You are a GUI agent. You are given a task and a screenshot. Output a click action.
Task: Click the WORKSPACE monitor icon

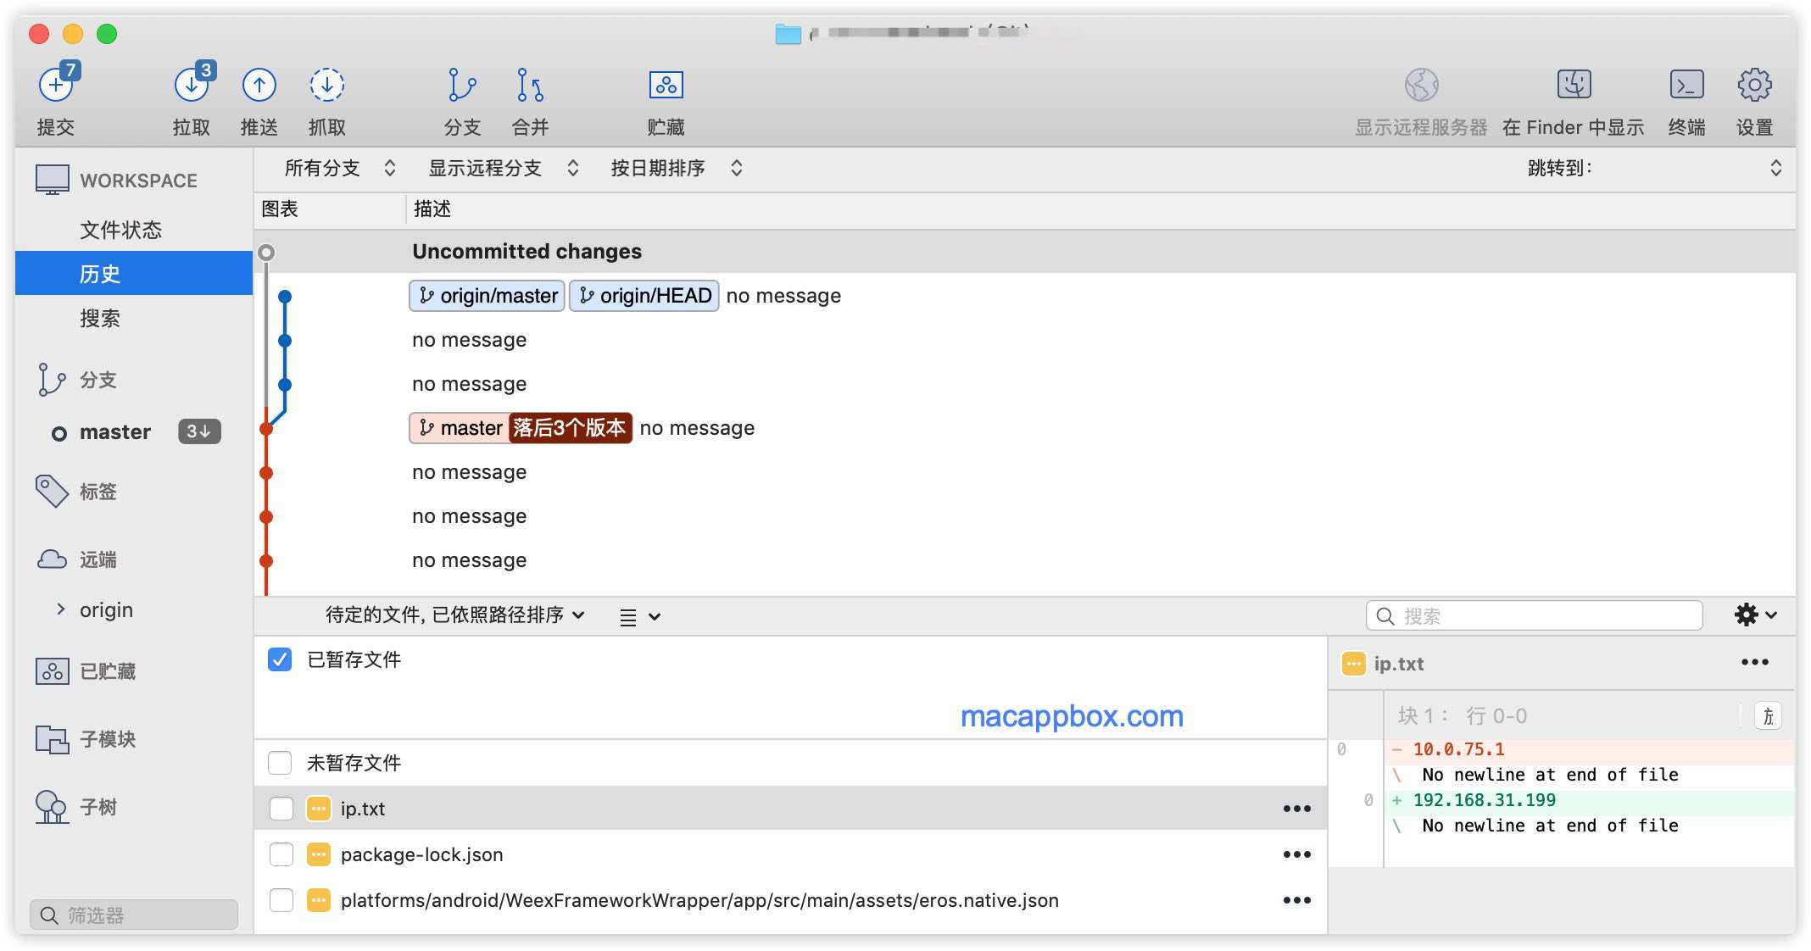click(53, 180)
